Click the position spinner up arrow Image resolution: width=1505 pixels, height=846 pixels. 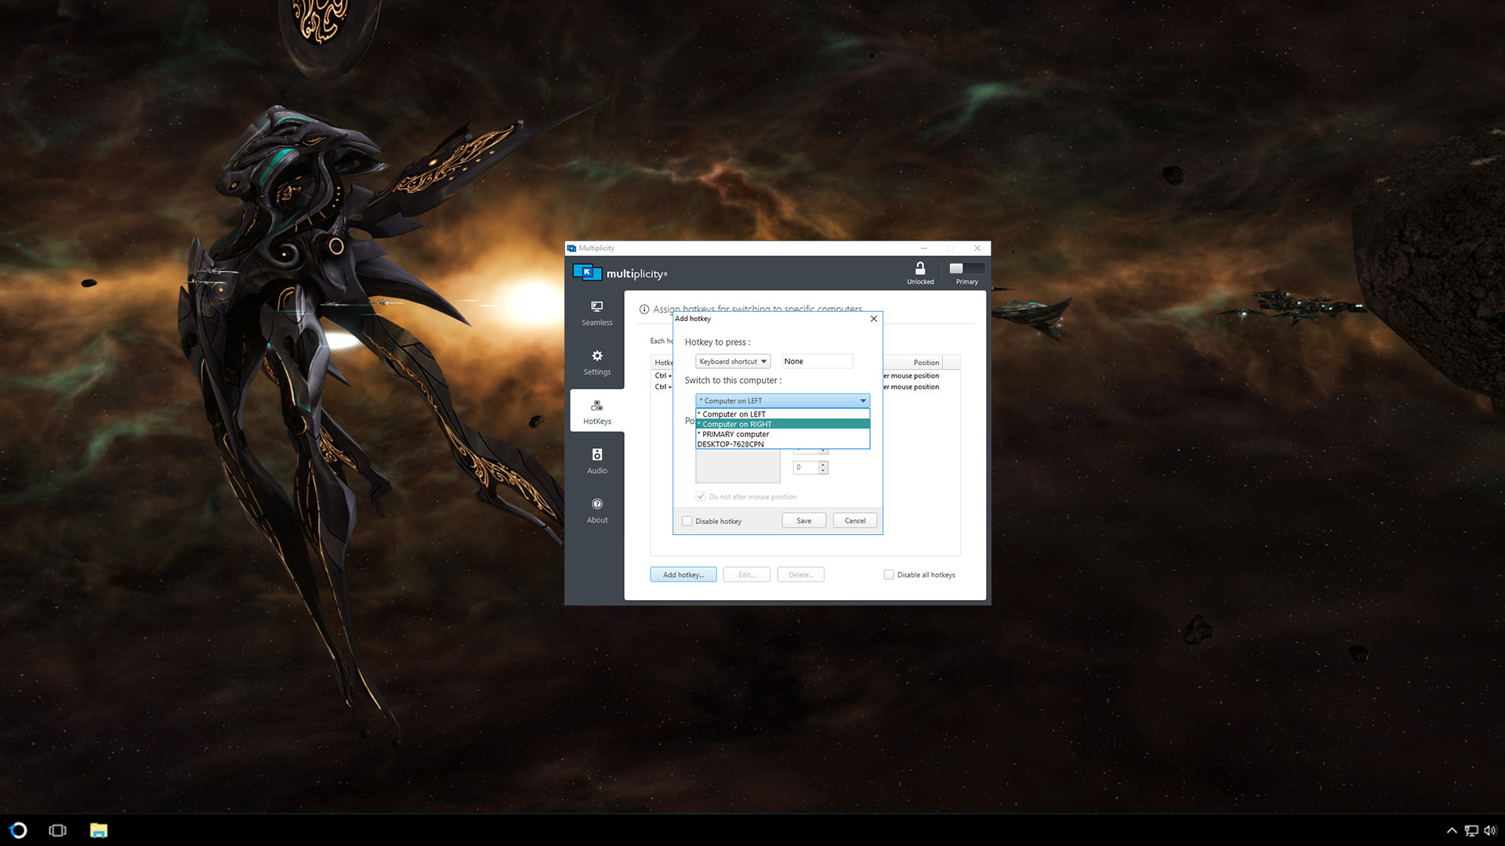point(822,463)
